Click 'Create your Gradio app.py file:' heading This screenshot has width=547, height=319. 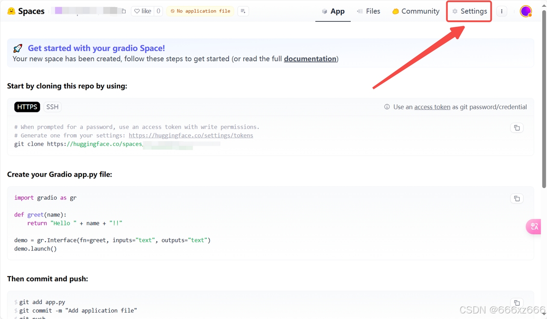[x=59, y=174]
